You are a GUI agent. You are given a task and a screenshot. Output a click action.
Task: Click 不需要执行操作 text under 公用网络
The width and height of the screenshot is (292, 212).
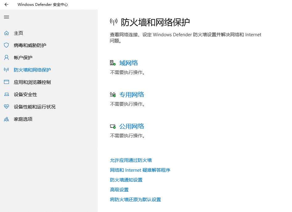tap(127, 136)
